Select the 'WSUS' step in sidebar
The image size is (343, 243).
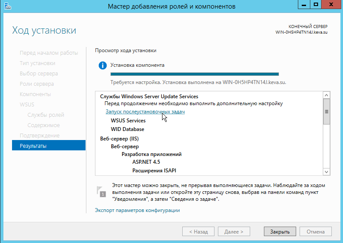click(x=27, y=105)
